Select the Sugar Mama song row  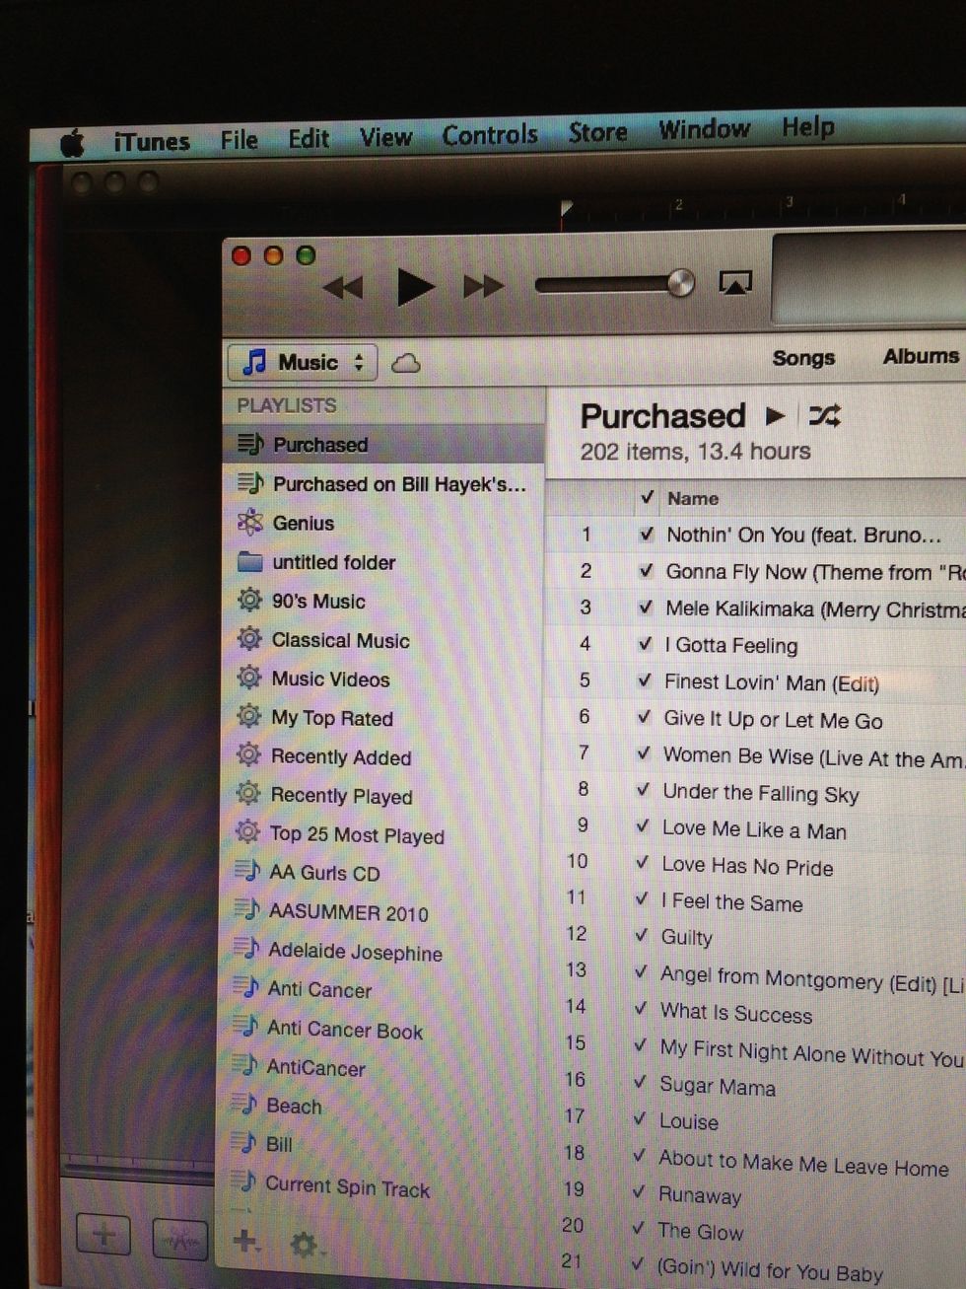717,1088
